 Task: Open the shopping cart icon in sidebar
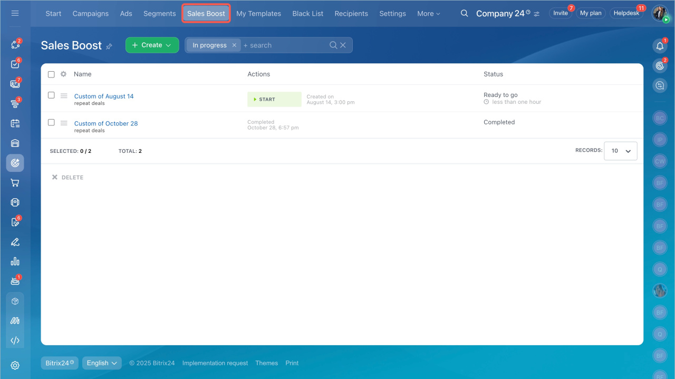pyautogui.click(x=15, y=183)
